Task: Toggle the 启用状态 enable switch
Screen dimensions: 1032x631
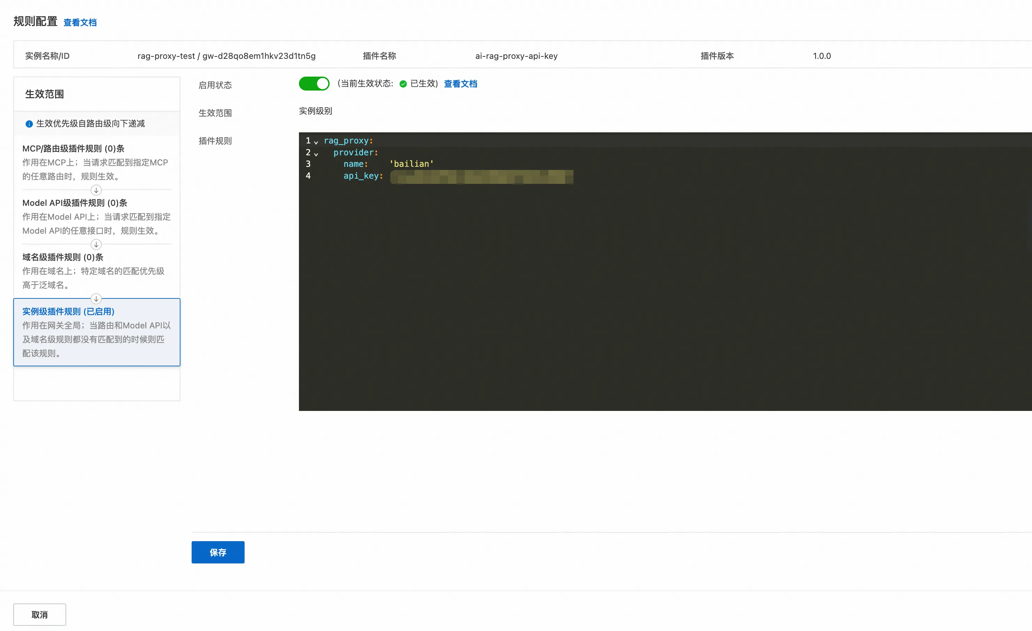Action: pyautogui.click(x=314, y=84)
